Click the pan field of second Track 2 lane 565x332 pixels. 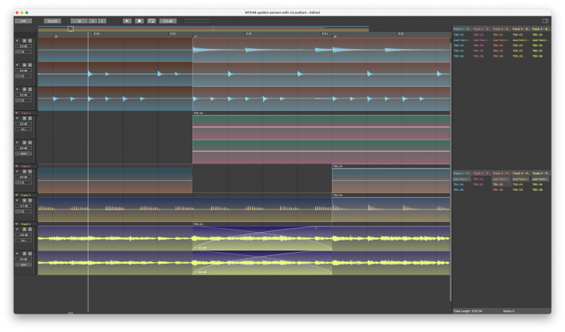23,154
